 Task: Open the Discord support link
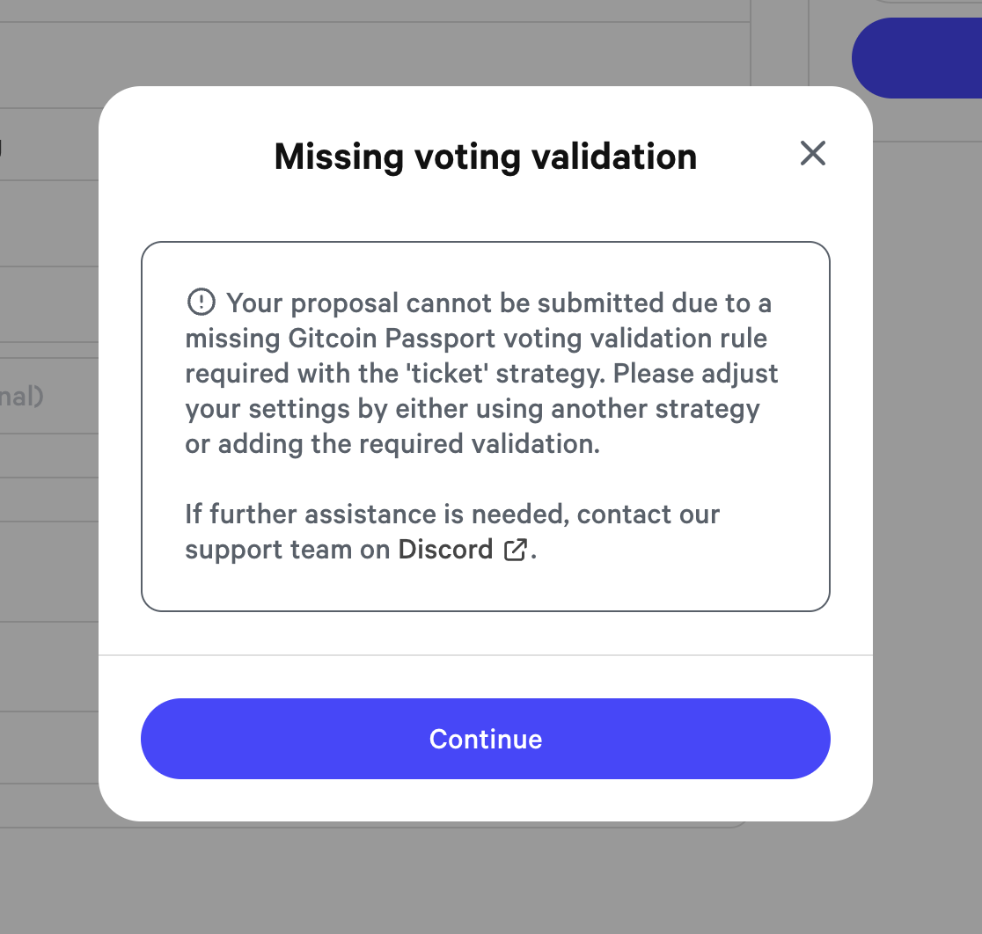point(445,550)
